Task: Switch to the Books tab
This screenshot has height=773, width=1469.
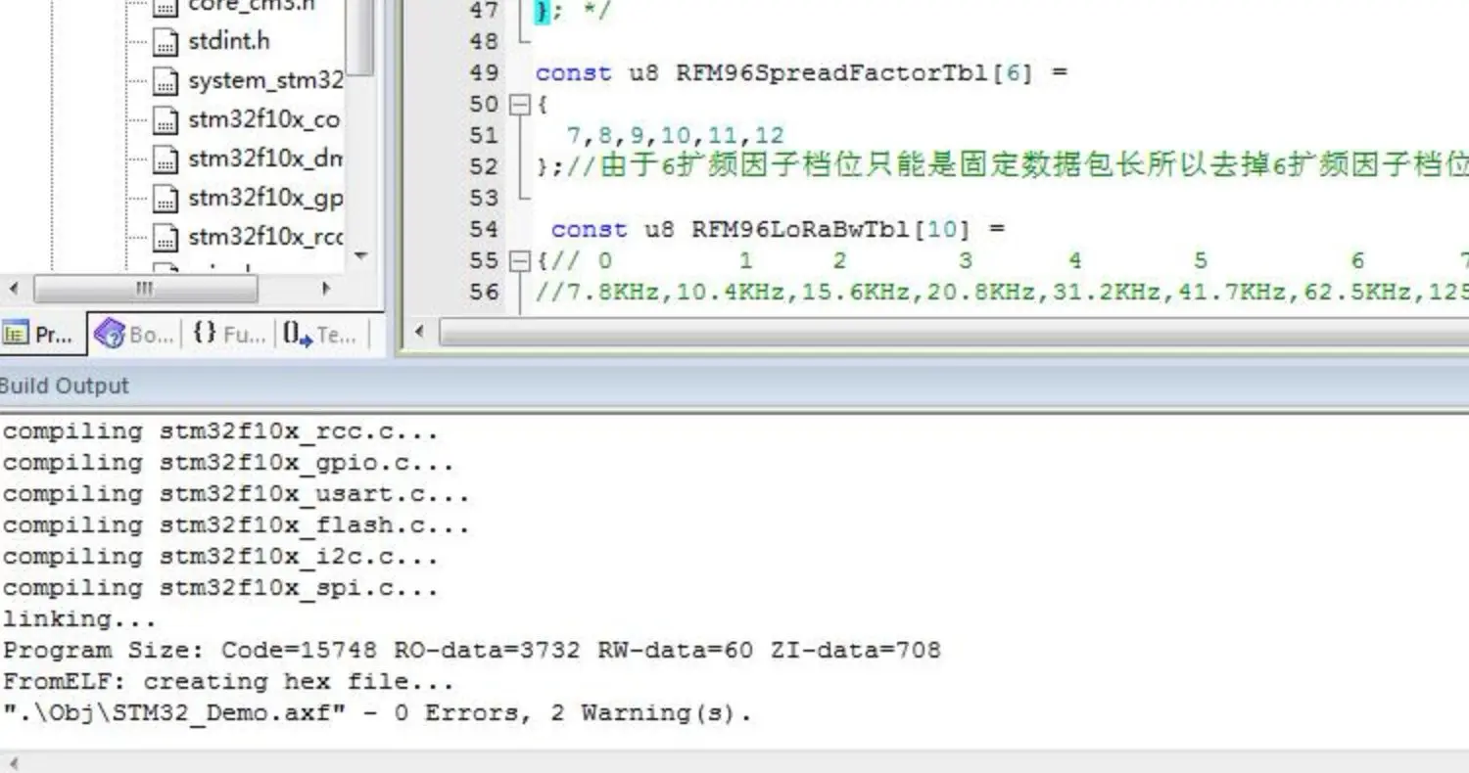Action: [x=134, y=335]
